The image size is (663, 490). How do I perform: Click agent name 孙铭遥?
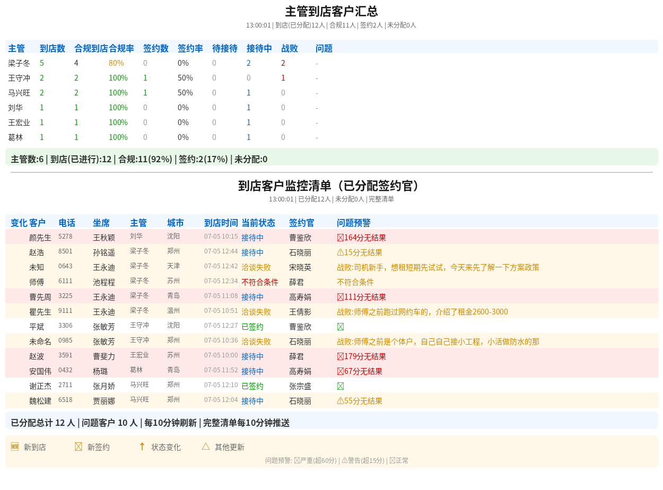pyautogui.click(x=104, y=252)
